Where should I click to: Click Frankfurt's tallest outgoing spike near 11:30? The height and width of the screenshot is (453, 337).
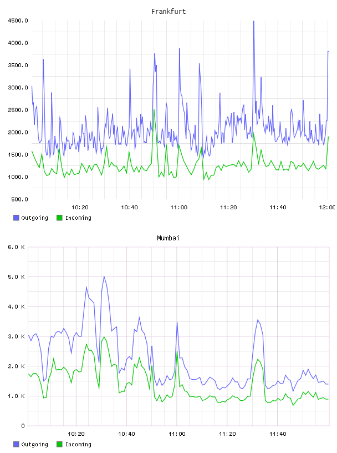(x=254, y=22)
